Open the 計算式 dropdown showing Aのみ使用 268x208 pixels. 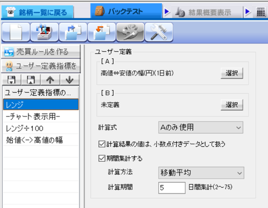[x=200, y=128]
